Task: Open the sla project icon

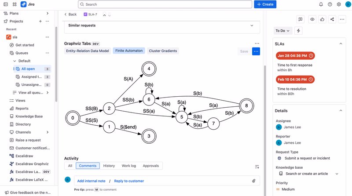Action: coord(8,37)
